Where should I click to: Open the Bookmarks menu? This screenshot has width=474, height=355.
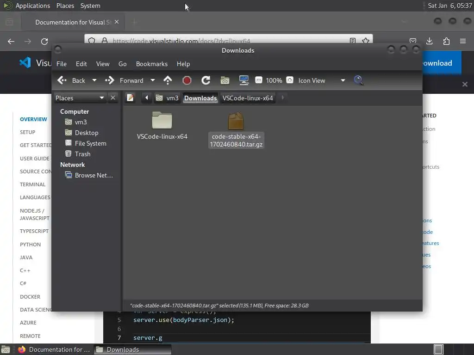pos(152,64)
